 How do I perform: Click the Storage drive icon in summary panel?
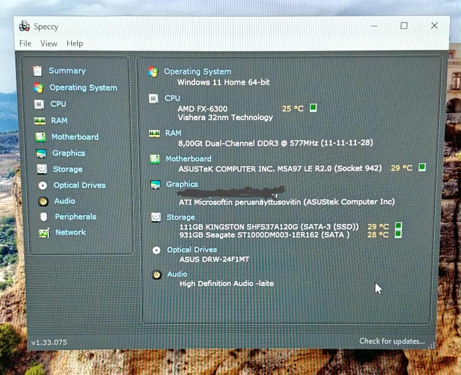[x=156, y=217]
